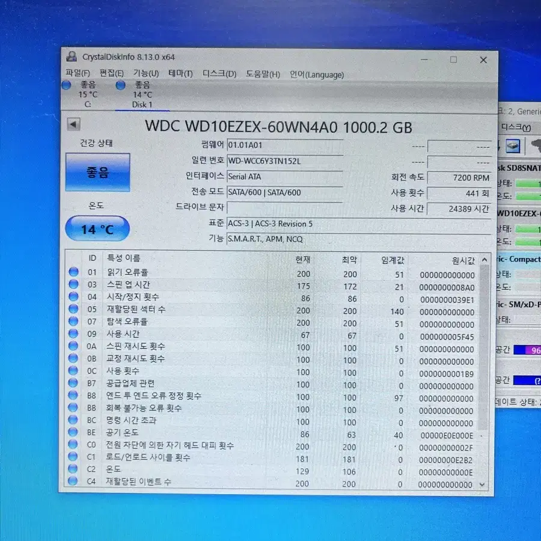The image size is (541, 541).
Task: Click the raw value 000000005F45
Action: click(447, 337)
